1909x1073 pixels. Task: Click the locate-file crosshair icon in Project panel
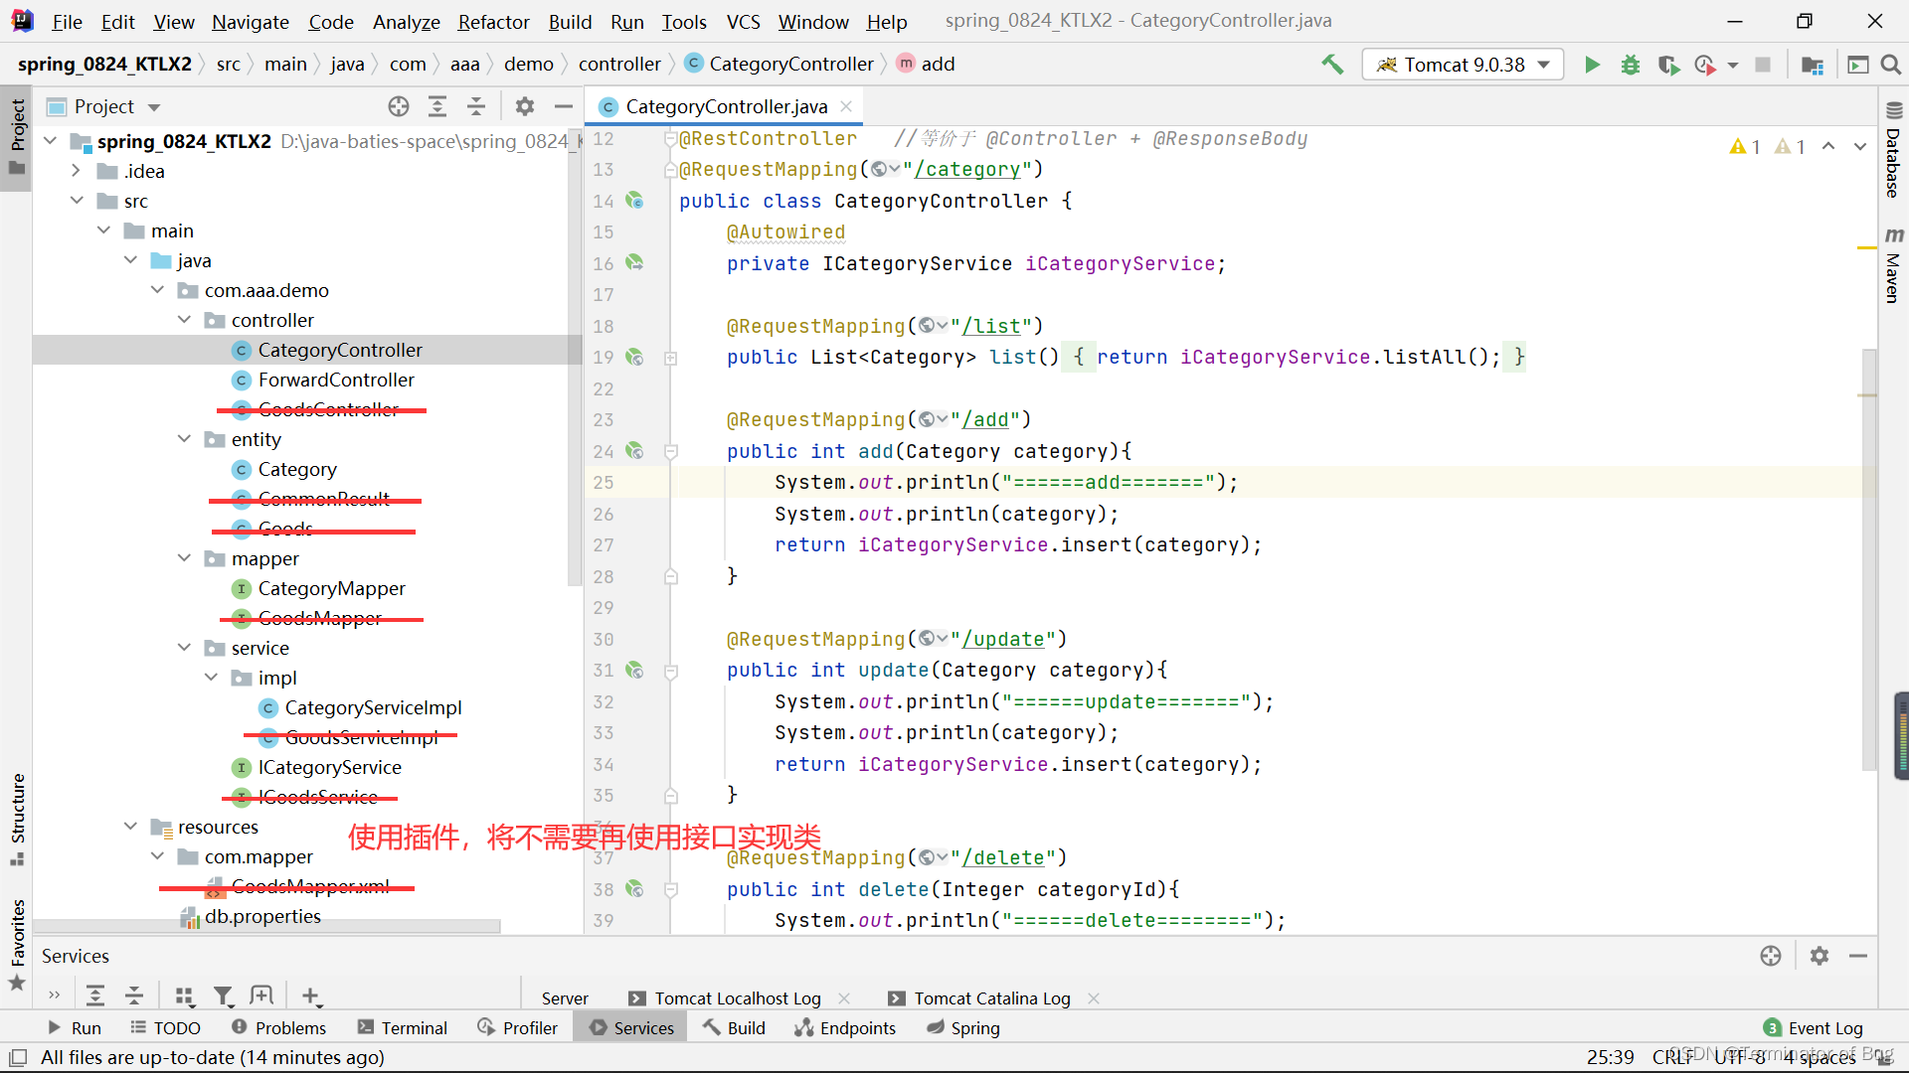399,106
